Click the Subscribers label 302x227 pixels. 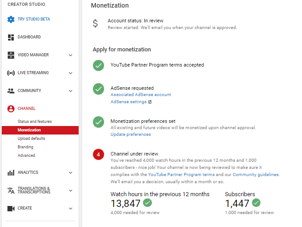click(x=240, y=194)
